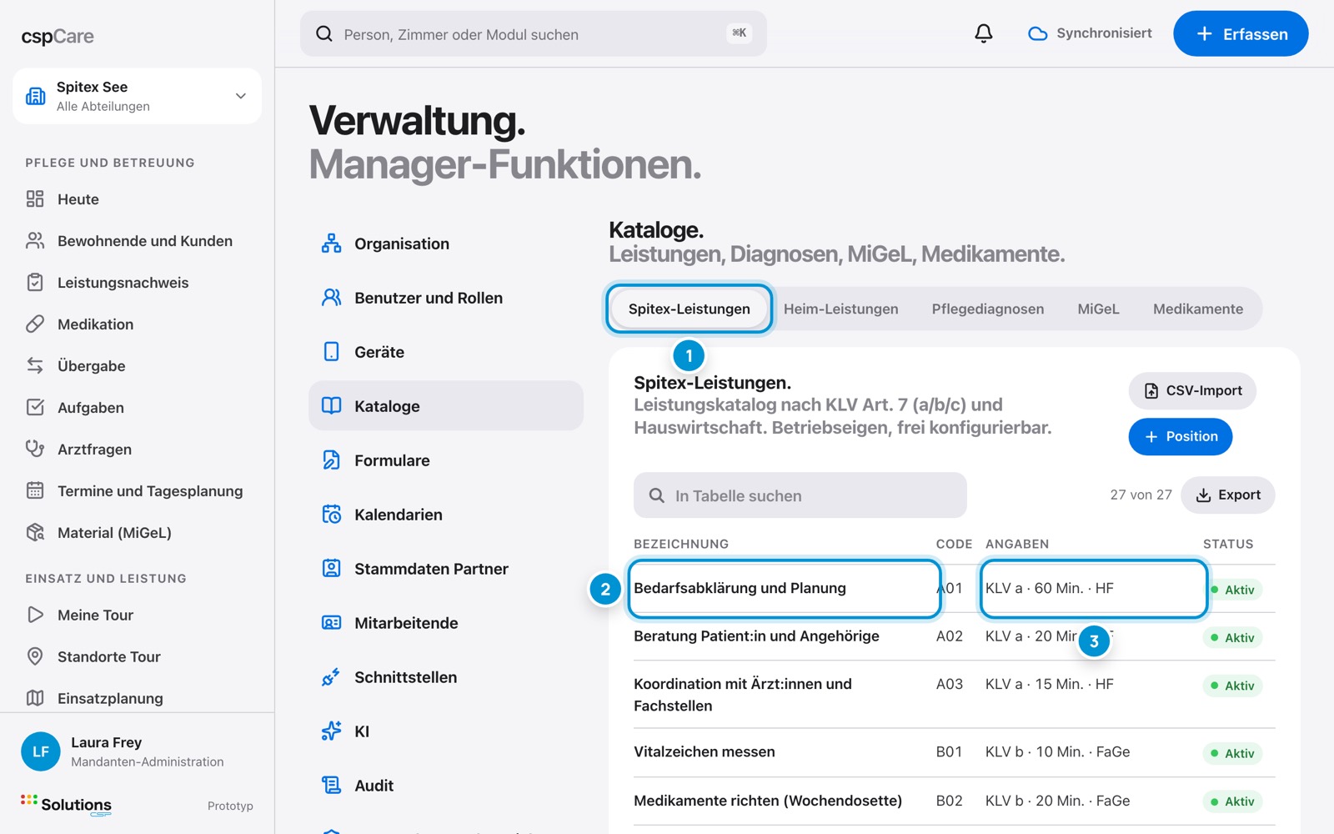Click the Übergabe arrows icon

pos(35,365)
